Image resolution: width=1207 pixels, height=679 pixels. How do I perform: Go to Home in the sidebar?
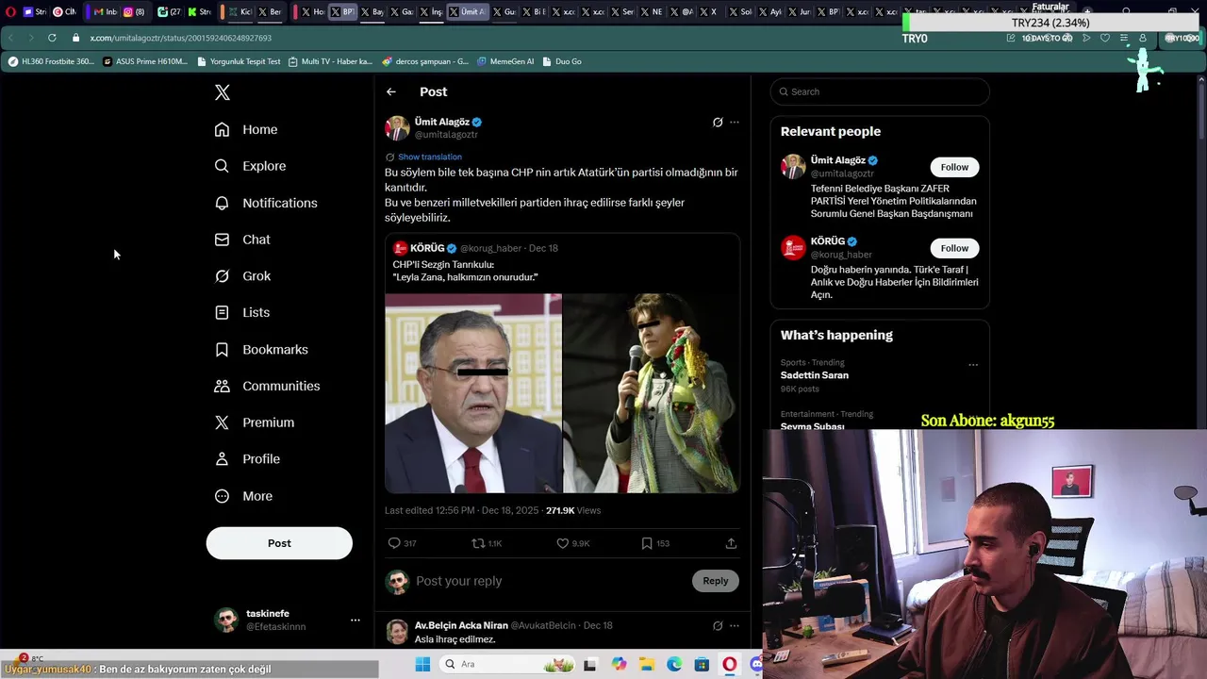(246, 129)
